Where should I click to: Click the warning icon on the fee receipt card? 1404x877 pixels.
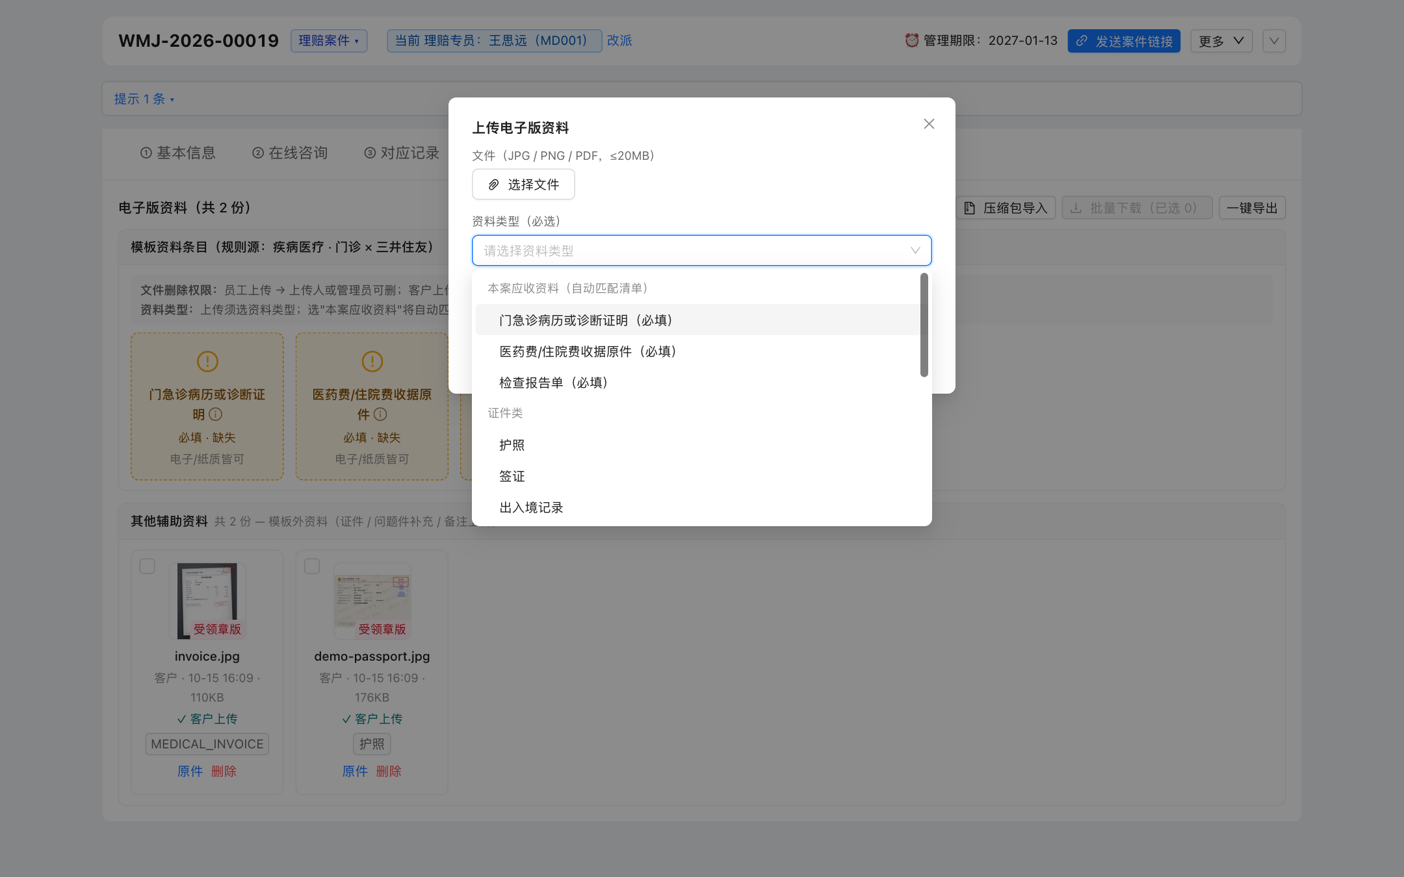372,361
